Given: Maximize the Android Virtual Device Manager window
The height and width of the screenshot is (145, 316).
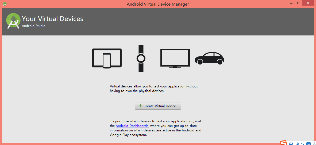Looking at the screenshot, I should (x=299, y=3).
